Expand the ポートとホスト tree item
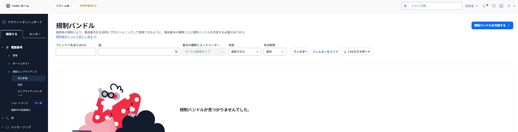Image resolution: width=518 pixels, height=132 pixels. [x=9, y=64]
